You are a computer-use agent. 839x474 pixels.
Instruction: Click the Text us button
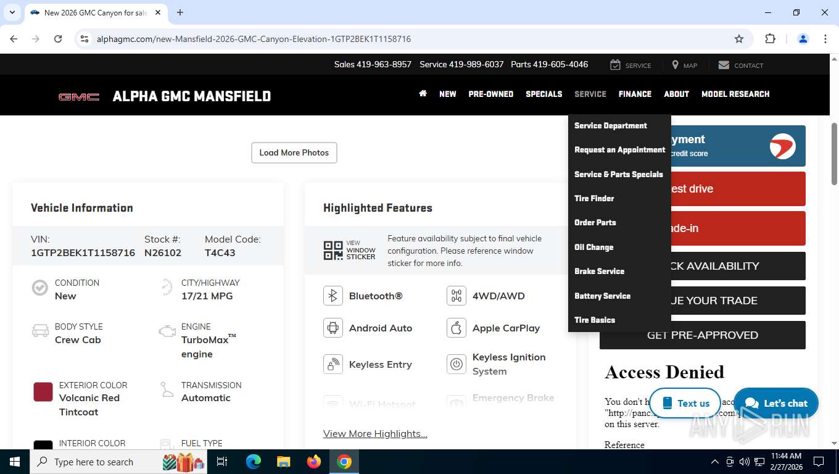(685, 403)
